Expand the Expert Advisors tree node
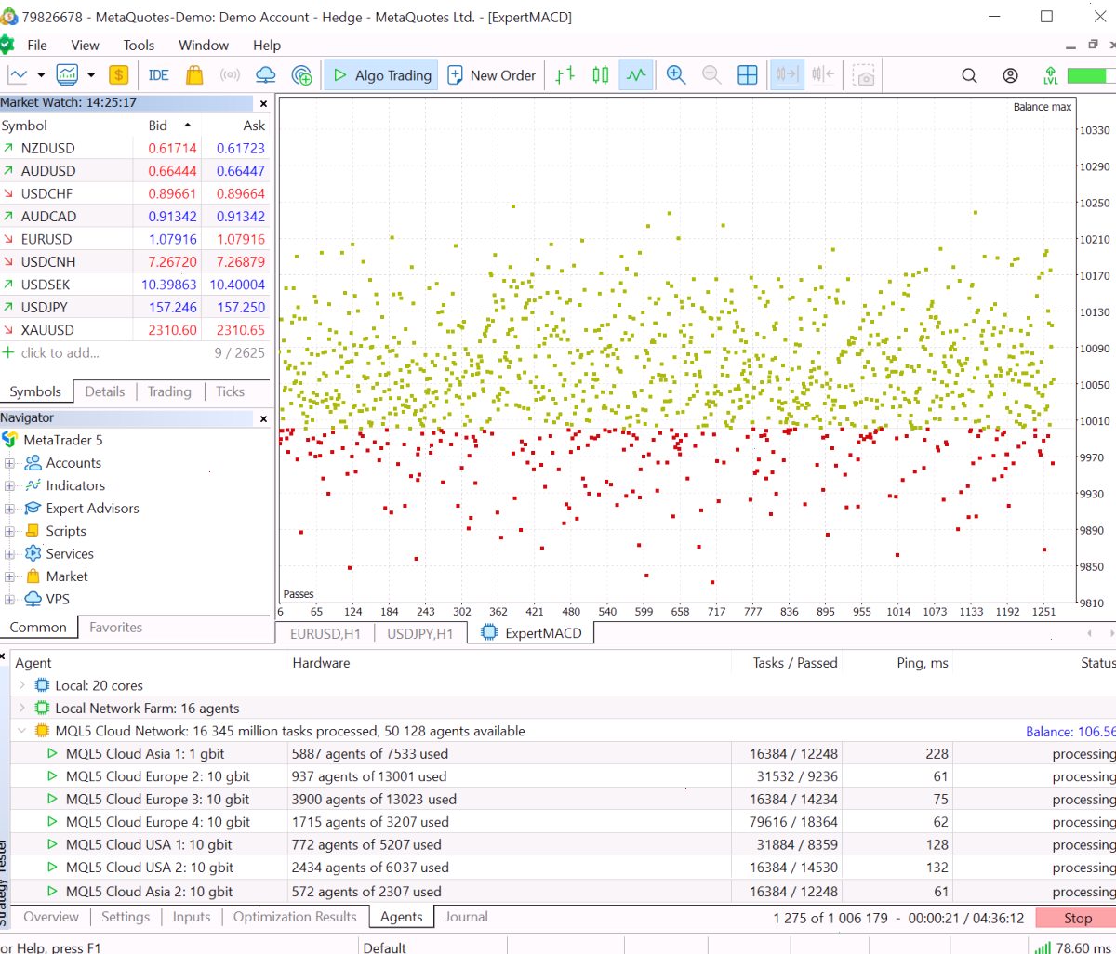The height and width of the screenshot is (954, 1116). (x=9, y=509)
